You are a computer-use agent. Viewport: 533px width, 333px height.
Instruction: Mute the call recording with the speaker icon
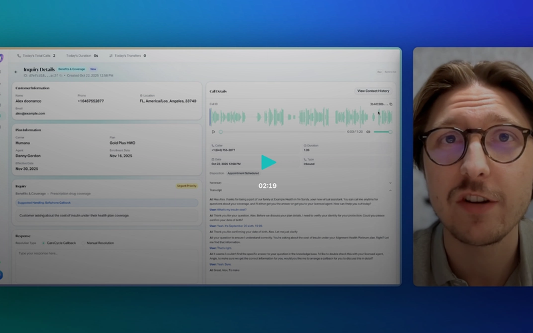(x=368, y=132)
